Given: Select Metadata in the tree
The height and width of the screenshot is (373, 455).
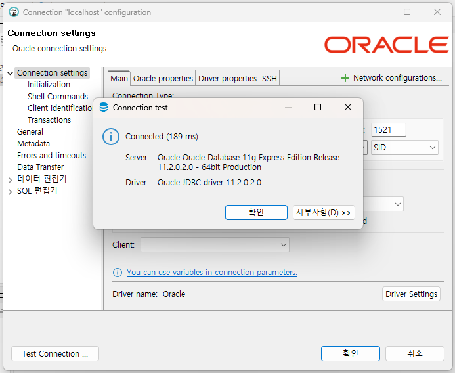Looking at the screenshot, I should (33, 144).
